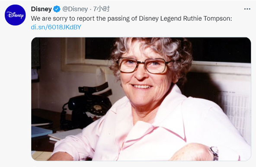
Task: Click the 7小时 timestamp
Action: 101,9
